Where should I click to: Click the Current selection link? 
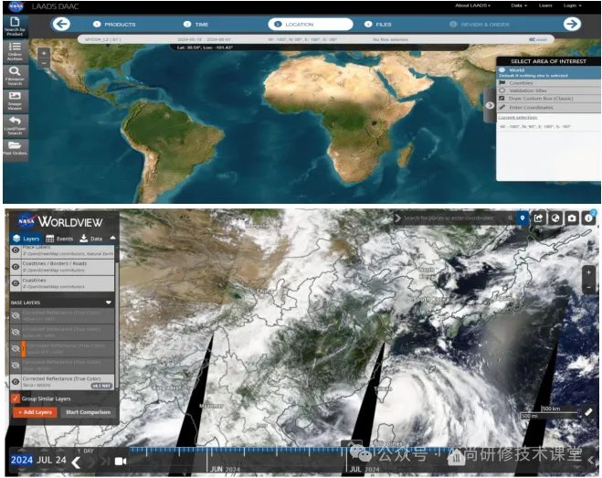(518, 117)
